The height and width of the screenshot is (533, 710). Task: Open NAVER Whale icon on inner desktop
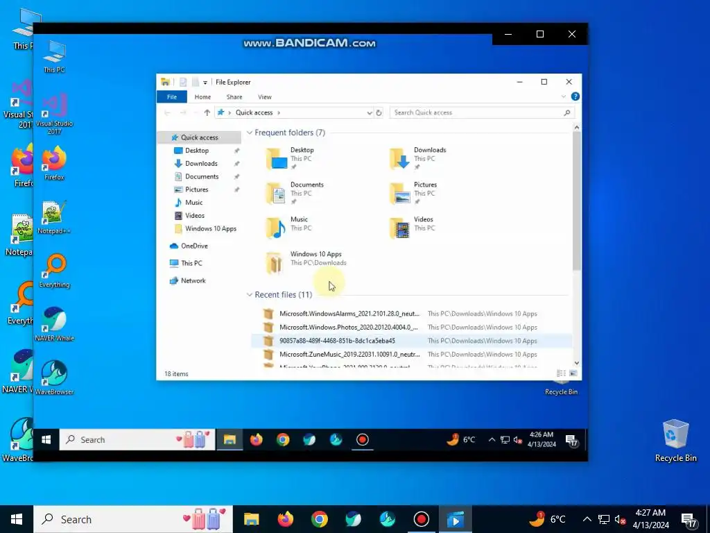point(54,324)
